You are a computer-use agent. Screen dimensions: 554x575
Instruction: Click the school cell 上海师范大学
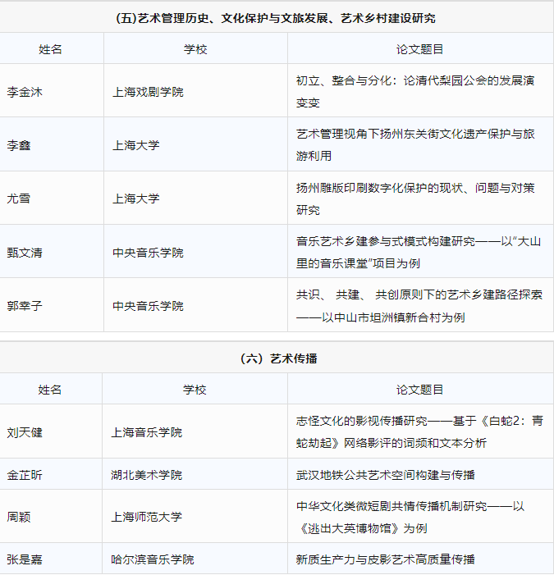pos(148,517)
